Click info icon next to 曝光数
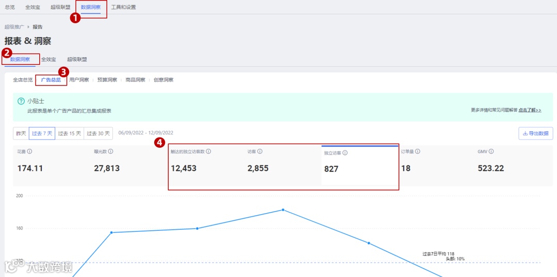 click(x=111, y=151)
